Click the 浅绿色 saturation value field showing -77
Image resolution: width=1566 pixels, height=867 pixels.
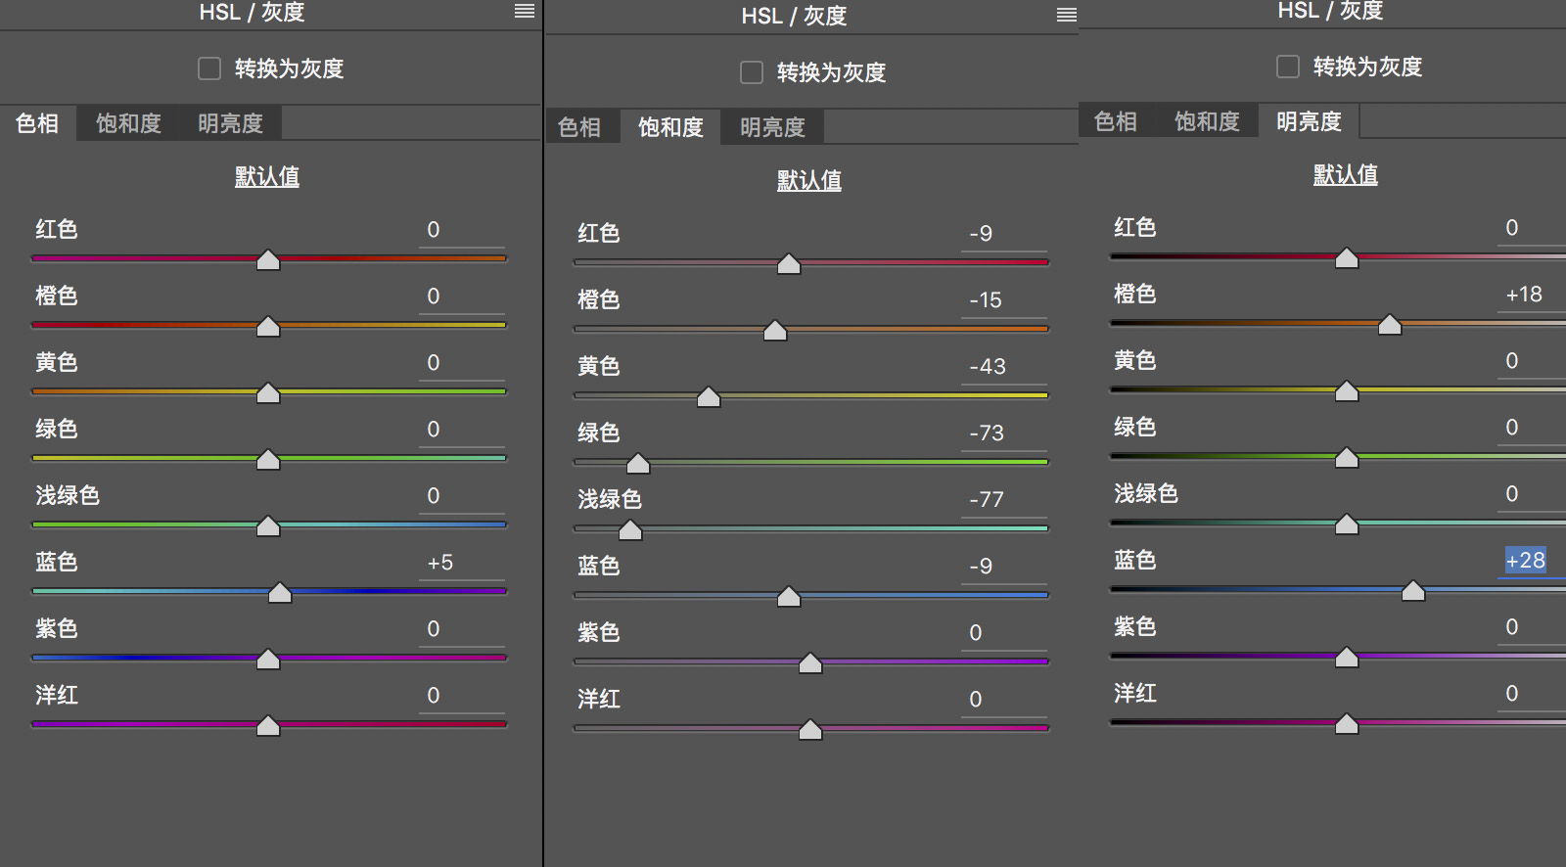[x=1004, y=500]
